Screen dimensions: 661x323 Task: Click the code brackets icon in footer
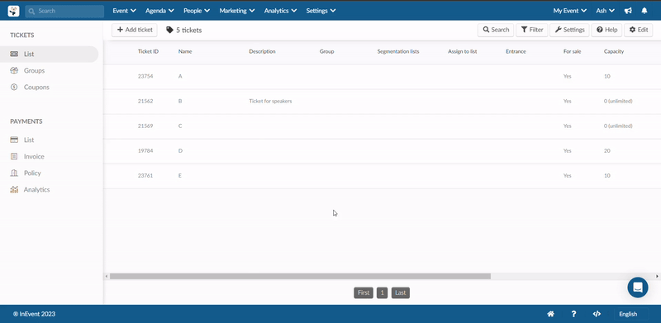pyautogui.click(x=597, y=314)
